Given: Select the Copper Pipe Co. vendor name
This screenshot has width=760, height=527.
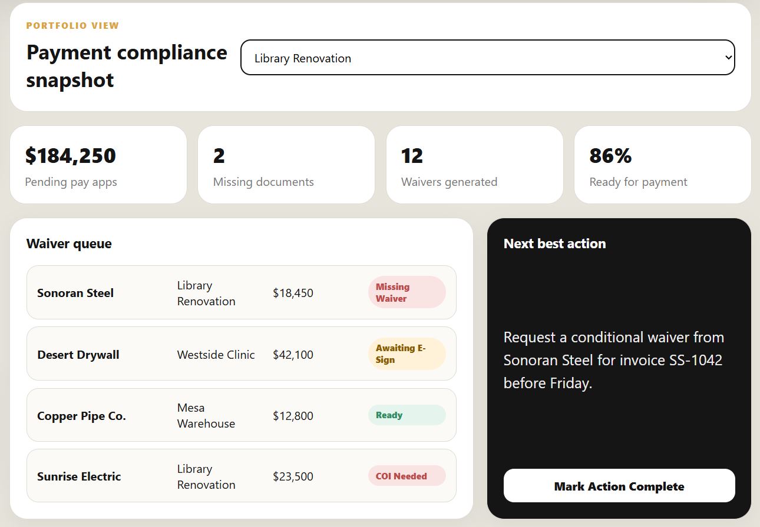Looking at the screenshot, I should (82, 416).
